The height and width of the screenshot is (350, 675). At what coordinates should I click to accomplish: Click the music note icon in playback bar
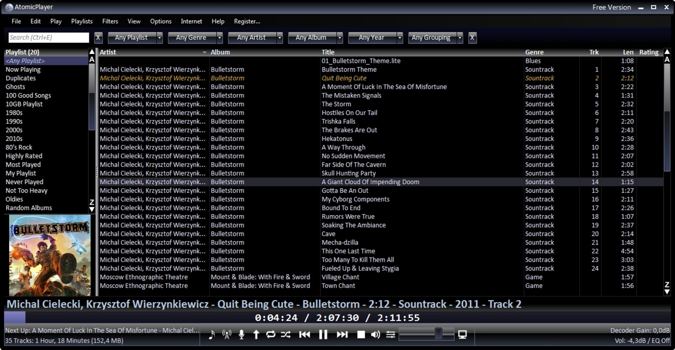point(212,335)
